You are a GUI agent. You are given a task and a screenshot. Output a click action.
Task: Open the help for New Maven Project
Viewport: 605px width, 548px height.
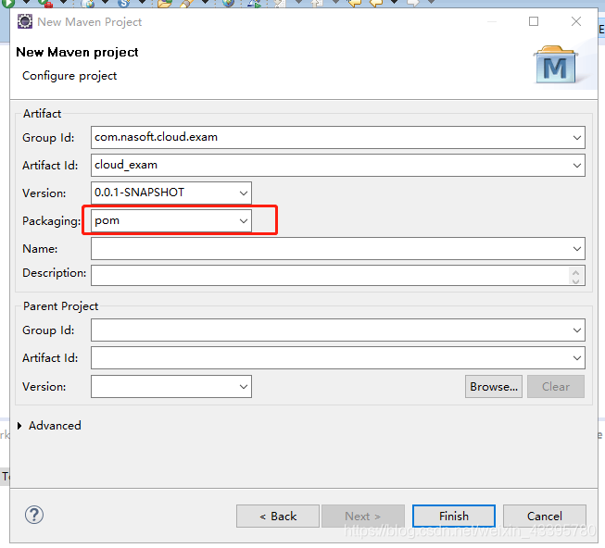click(34, 516)
